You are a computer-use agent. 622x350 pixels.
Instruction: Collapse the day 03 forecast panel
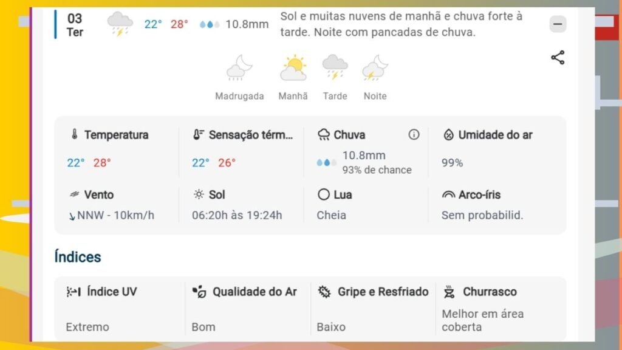click(x=558, y=24)
